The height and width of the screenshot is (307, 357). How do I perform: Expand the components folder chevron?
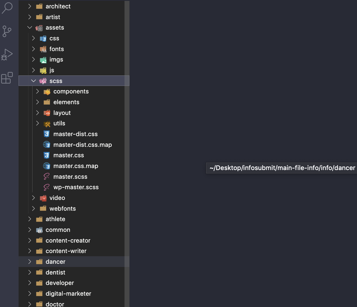click(x=37, y=91)
